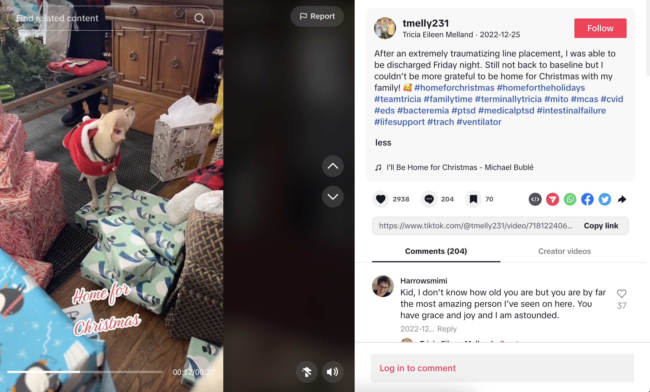
Task: Click the search magnifier icon
Action: point(199,18)
